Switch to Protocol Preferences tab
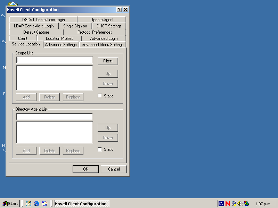The image size is (278, 208). [95, 32]
